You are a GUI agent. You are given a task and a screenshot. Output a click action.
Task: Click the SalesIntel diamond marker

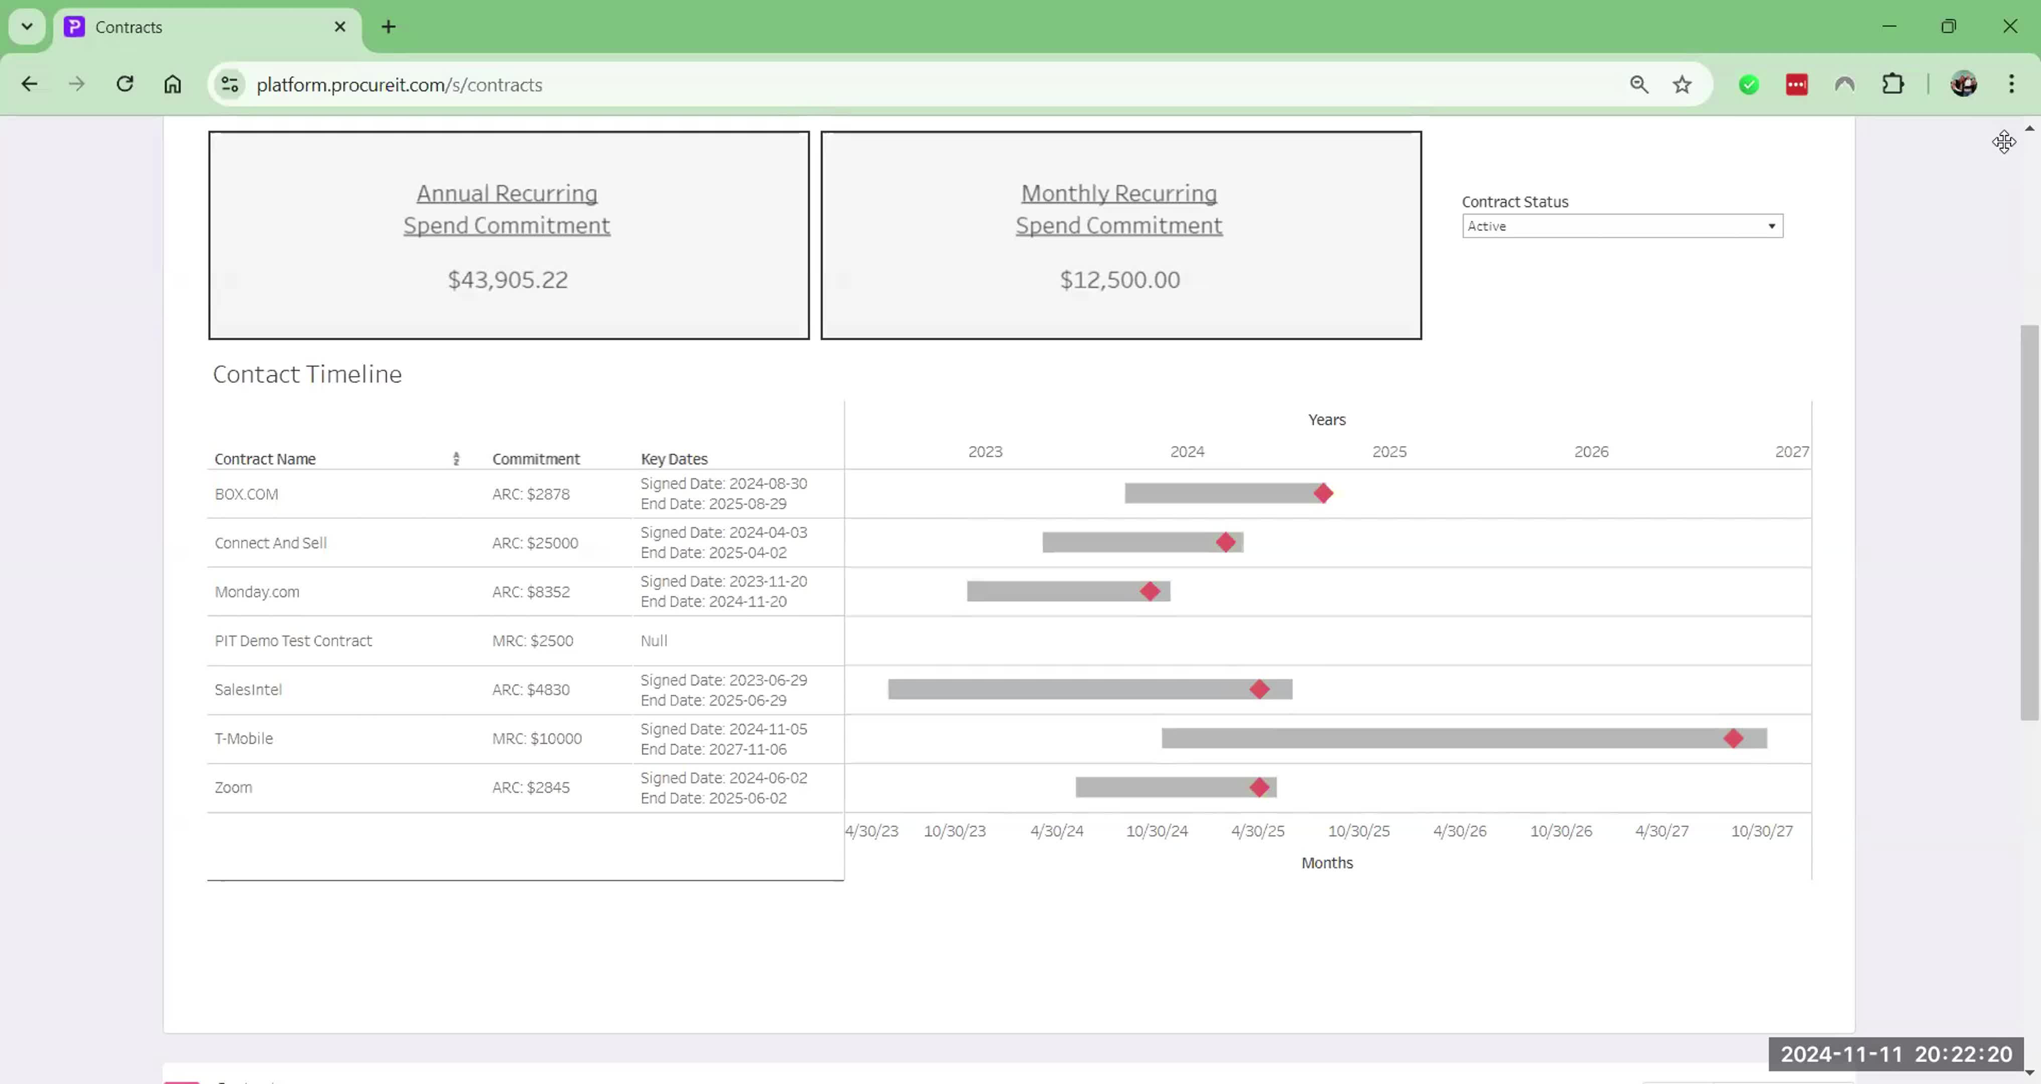1259,690
